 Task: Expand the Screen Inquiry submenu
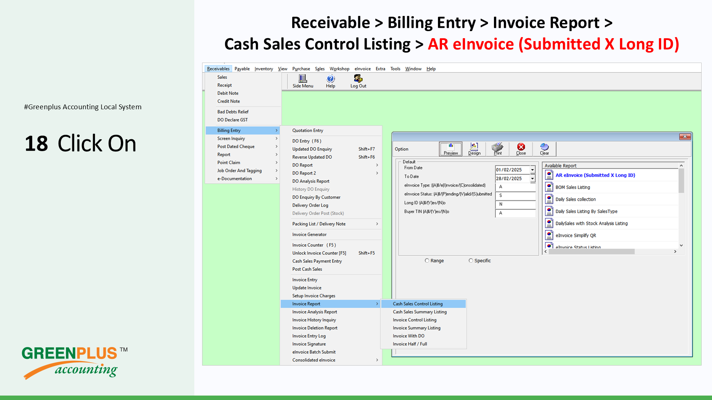(x=243, y=139)
